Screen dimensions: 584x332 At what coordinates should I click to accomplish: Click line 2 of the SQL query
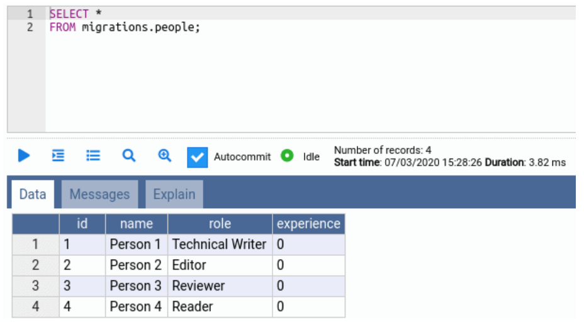pos(125,28)
